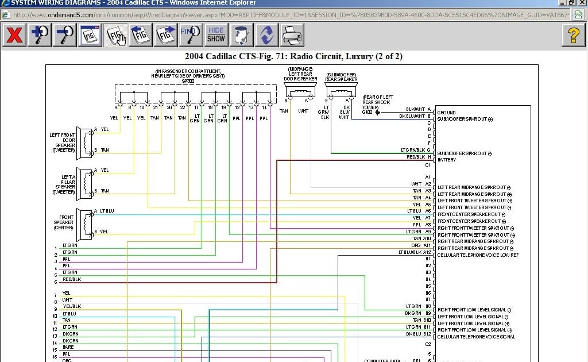Click the Internet Explorer logo in title bar

click(5, 3)
